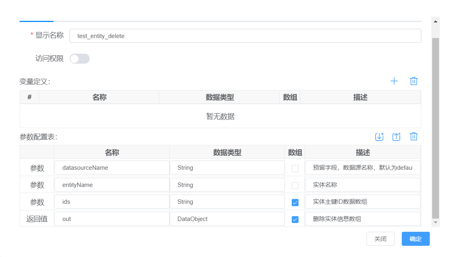This screenshot has height=257, width=449.
Task: Click the vertical scrollbar thumb
Action: (x=436, y=128)
